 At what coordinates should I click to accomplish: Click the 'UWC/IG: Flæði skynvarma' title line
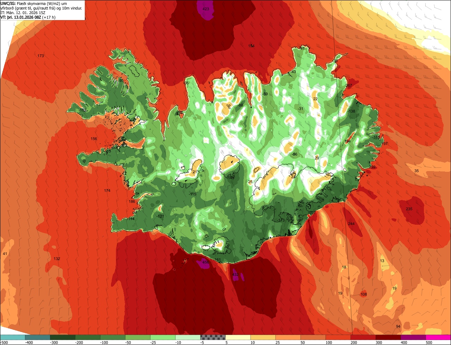coord(34,4)
